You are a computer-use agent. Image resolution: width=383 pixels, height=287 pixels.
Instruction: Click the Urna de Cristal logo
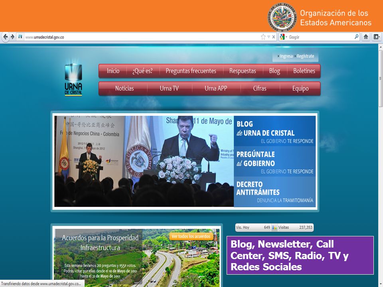(73, 78)
